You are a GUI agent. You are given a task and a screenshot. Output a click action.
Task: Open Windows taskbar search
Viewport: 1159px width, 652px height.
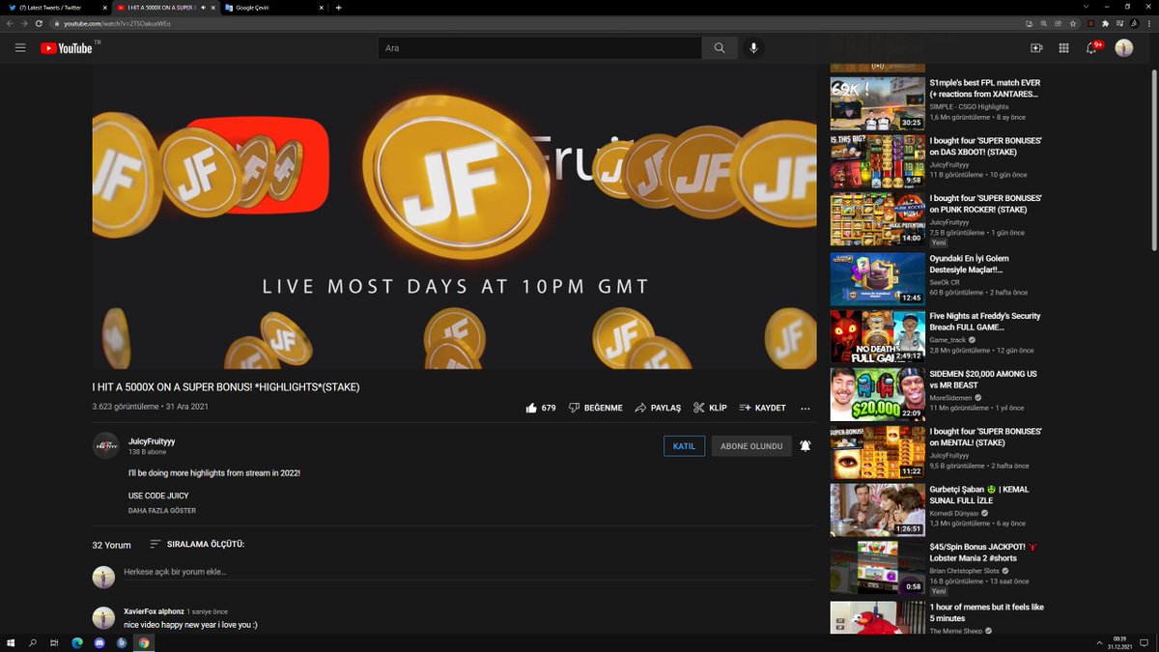pyautogui.click(x=33, y=642)
